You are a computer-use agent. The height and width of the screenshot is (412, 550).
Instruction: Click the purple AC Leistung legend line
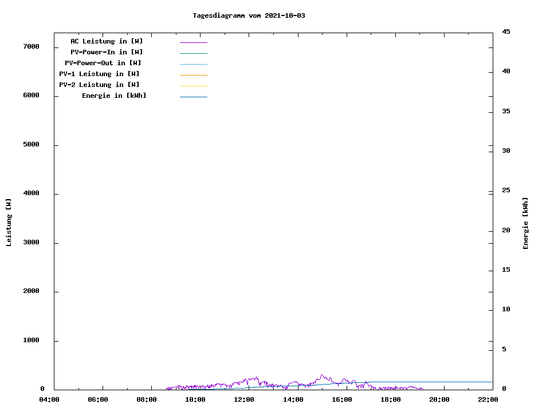pyautogui.click(x=194, y=42)
